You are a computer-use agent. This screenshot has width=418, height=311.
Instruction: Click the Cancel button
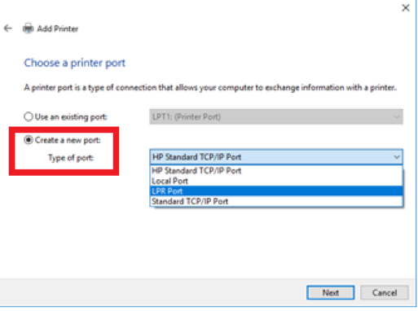point(385,292)
